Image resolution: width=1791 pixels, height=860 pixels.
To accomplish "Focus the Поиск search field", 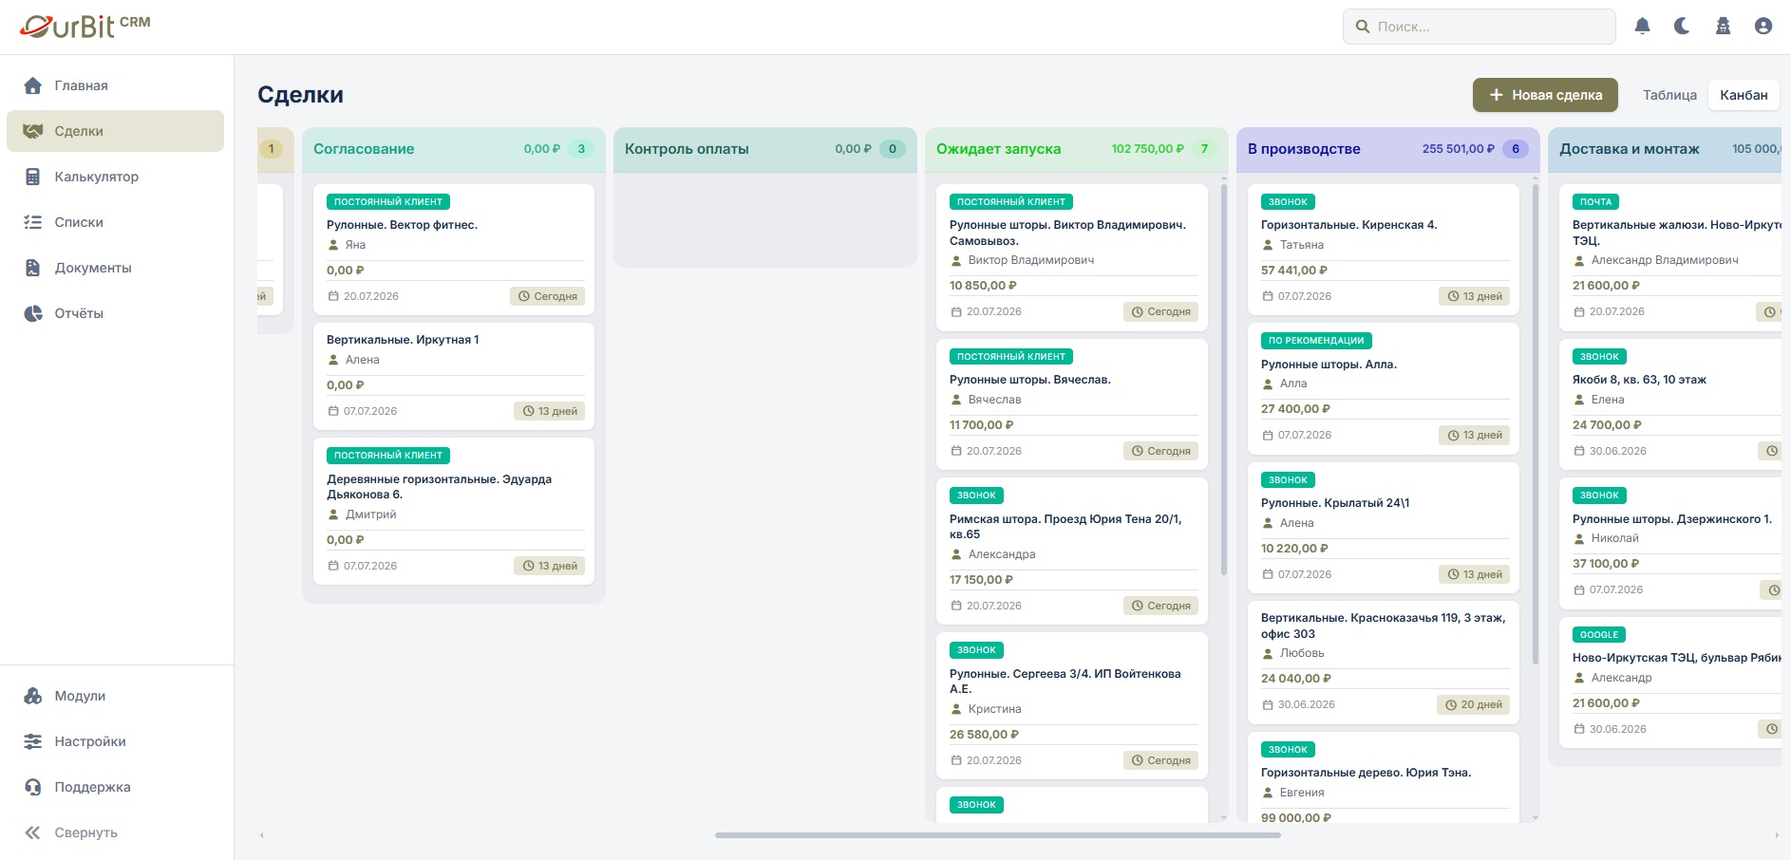I will 1480,27.
